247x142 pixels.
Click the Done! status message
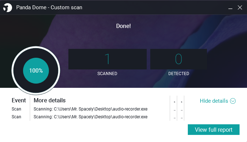tap(123, 26)
